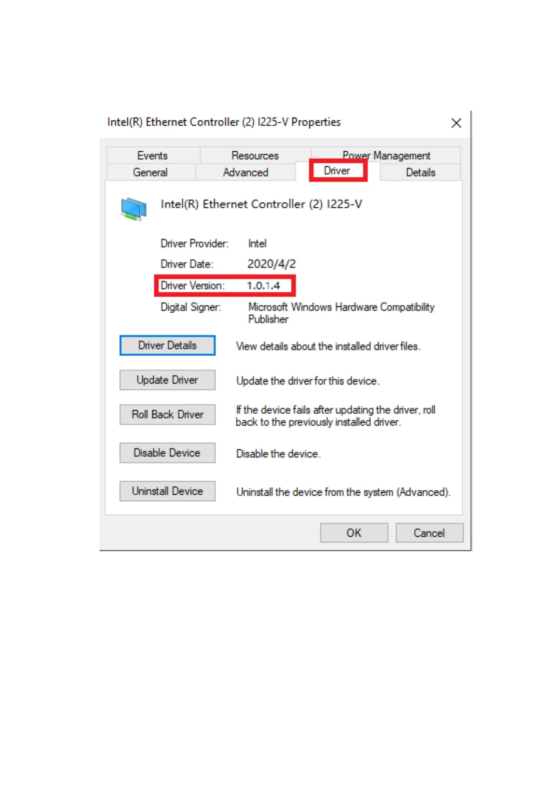Click the Driver Details button
This screenshot has width=555, height=786.
click(x=167, y=345)
